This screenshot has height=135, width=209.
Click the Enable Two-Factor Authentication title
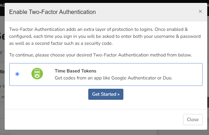tap(52, 12)
